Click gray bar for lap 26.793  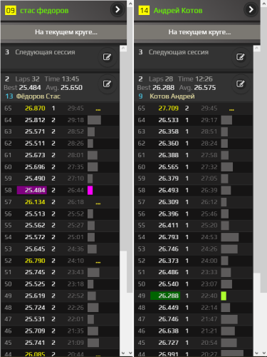[230, 237]
